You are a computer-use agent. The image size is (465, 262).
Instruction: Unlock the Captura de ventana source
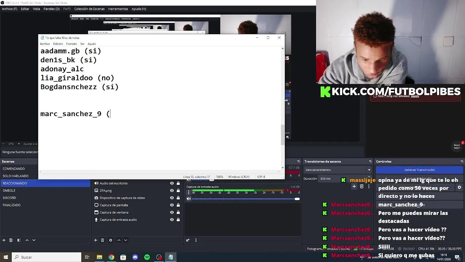tap(178, 213)
